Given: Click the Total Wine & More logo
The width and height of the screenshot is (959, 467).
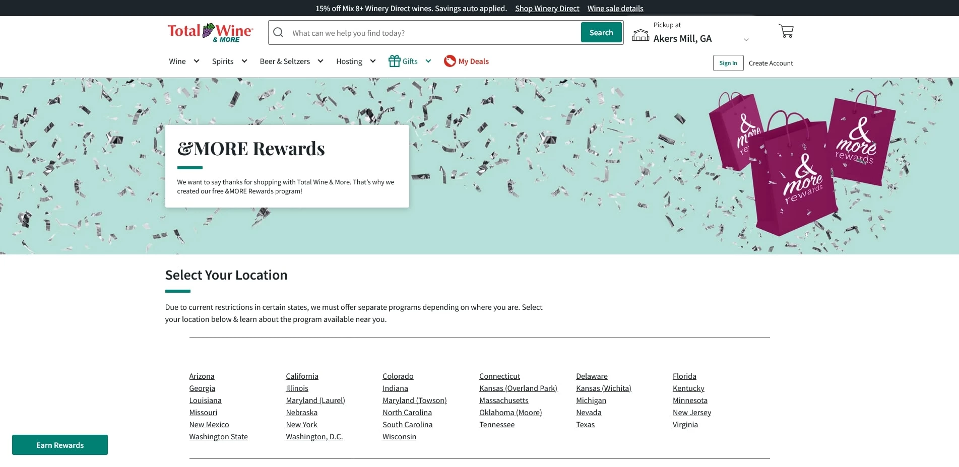Looking at the screenshot, I should pyautogui.click(x=210, y=32).
